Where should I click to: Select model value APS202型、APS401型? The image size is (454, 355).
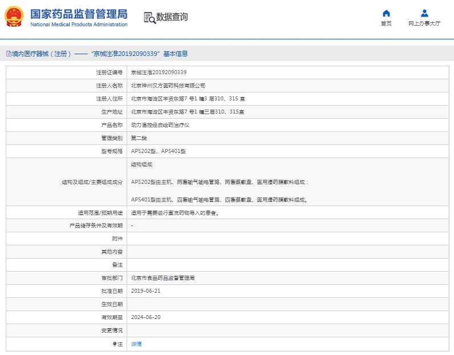159,151
